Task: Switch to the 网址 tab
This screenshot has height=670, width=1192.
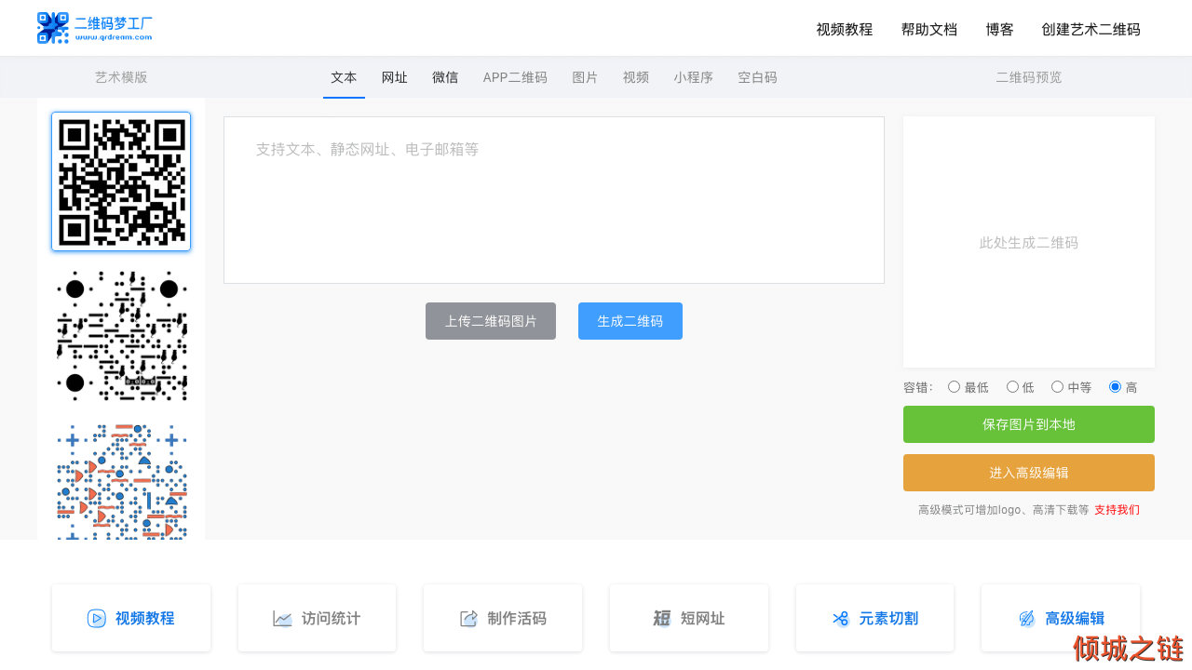Action: (x=395, y=77)
